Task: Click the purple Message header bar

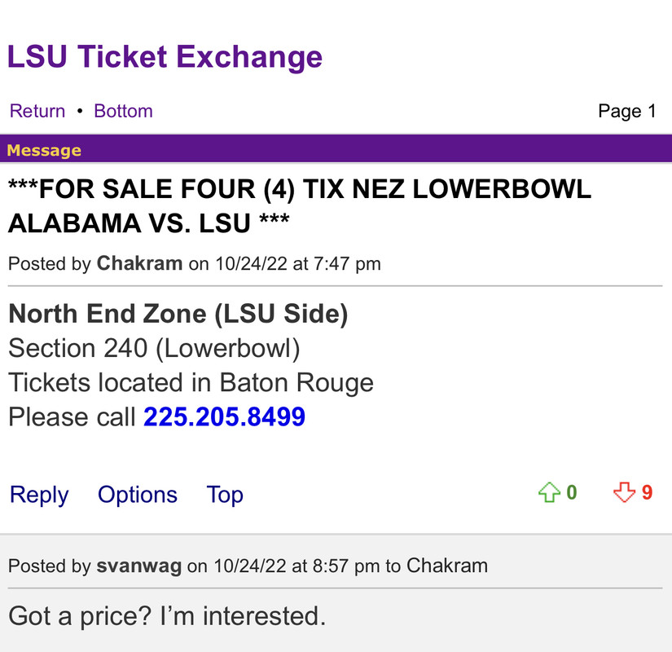Action: point(336,151)
